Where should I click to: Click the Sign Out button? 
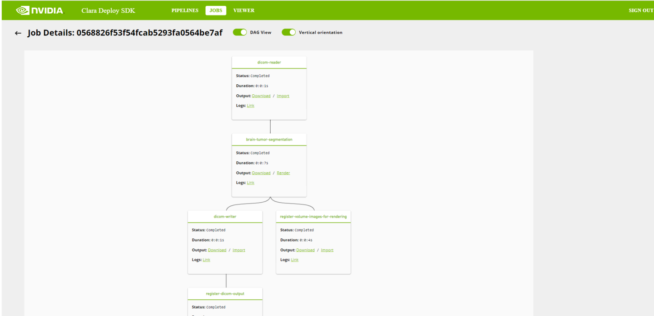pyautogui.click(x=640, y=10)
